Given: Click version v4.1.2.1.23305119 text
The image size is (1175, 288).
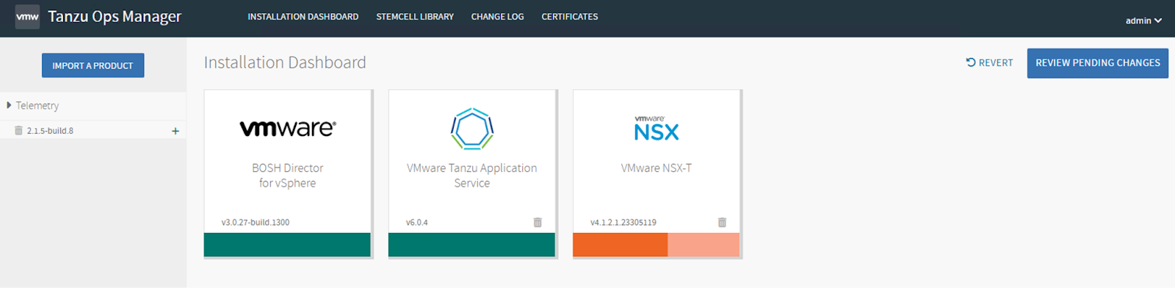Looking at the screenshot, I should [623, 222].
